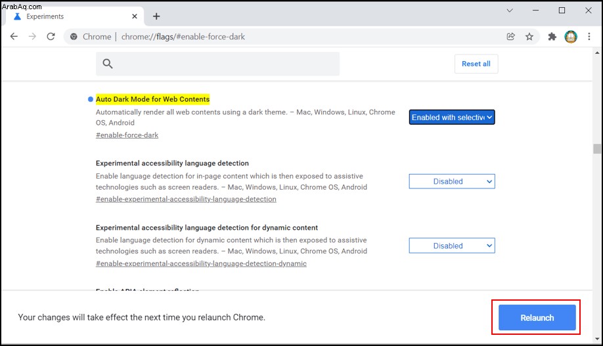
Task: Click the Auto Dark Mode for Web Contents title
Action: tap(152, 99)
